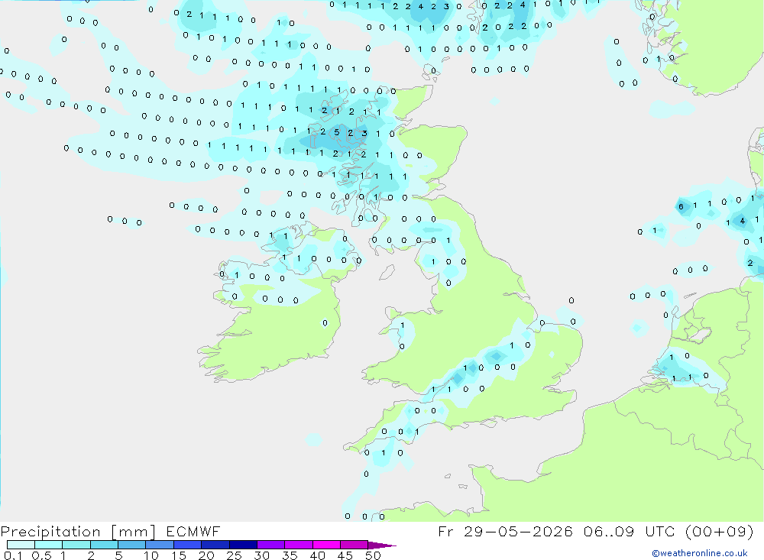This screenshot has width=764, height=560.
Task: Click the '(00+09)' forecast step text
Action: [x=719, y=531]
